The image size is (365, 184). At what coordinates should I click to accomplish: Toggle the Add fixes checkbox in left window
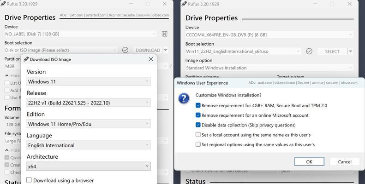tap(7, 90)
